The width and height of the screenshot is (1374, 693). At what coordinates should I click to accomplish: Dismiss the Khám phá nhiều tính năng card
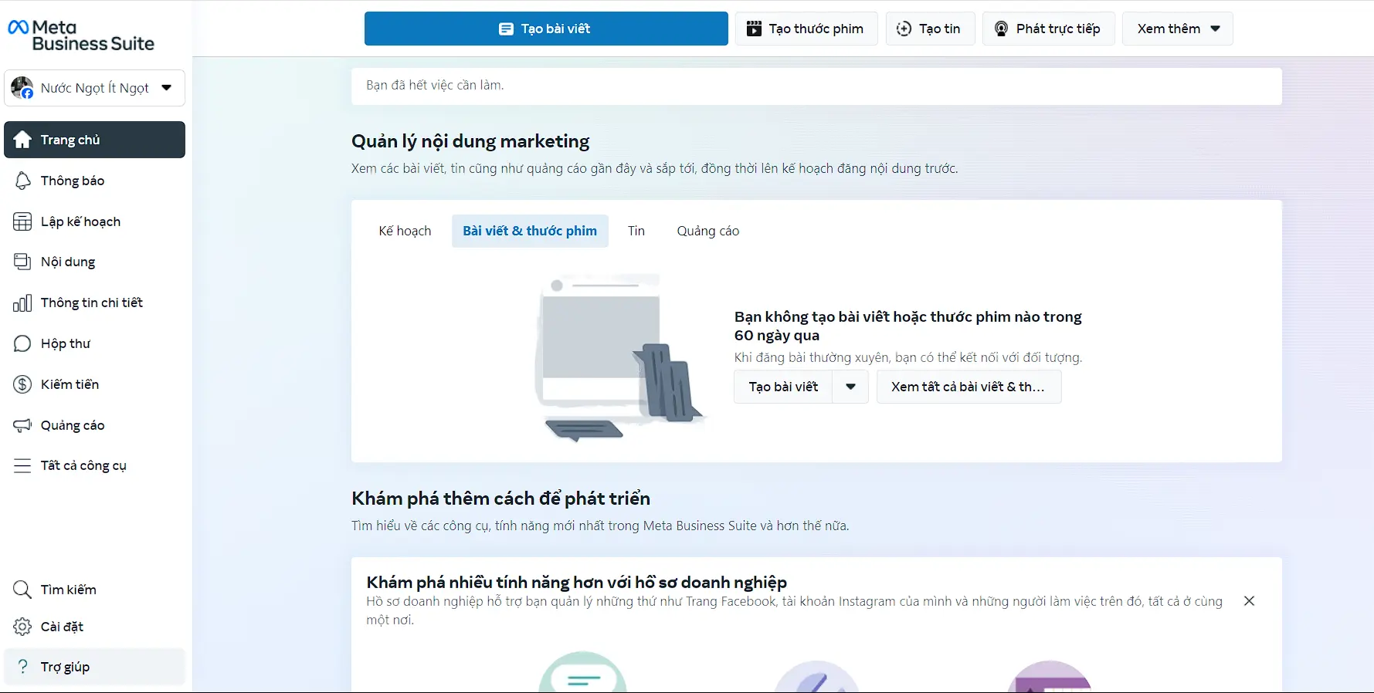click(1249, 601)
